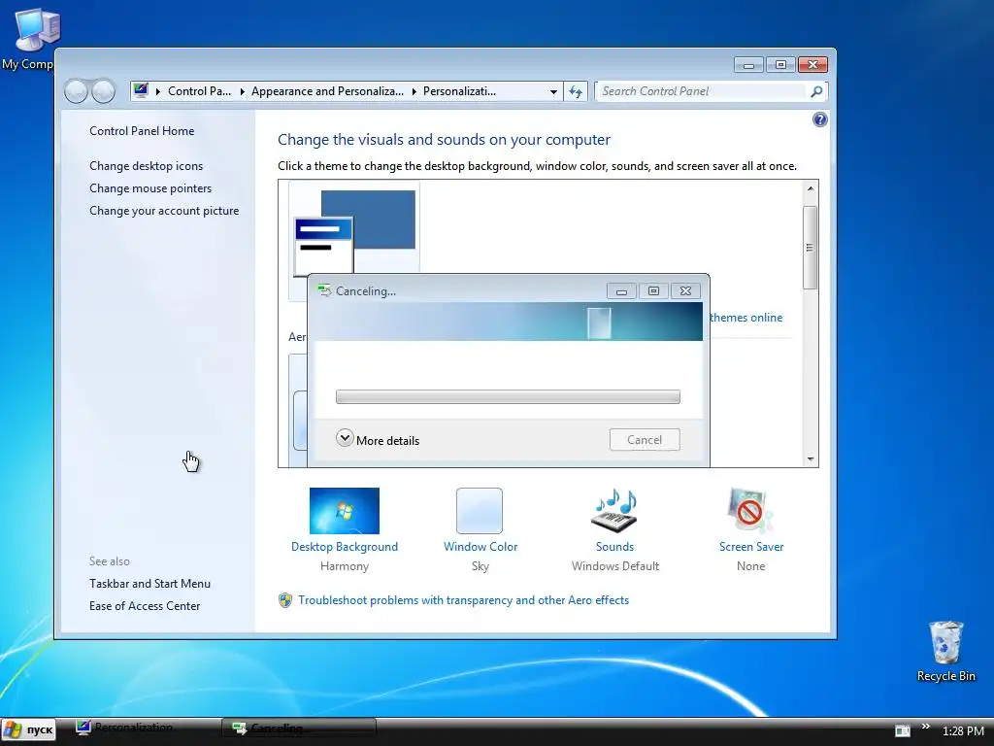Maximize the Personalization window
This screenshot has width=994, height=746.
tap(781, 65)
